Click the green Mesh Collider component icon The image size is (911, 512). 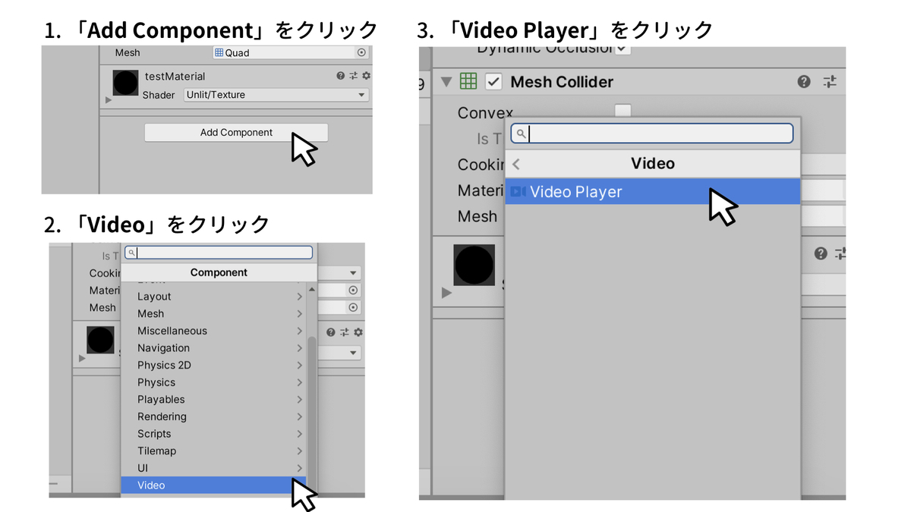point(469,81)
